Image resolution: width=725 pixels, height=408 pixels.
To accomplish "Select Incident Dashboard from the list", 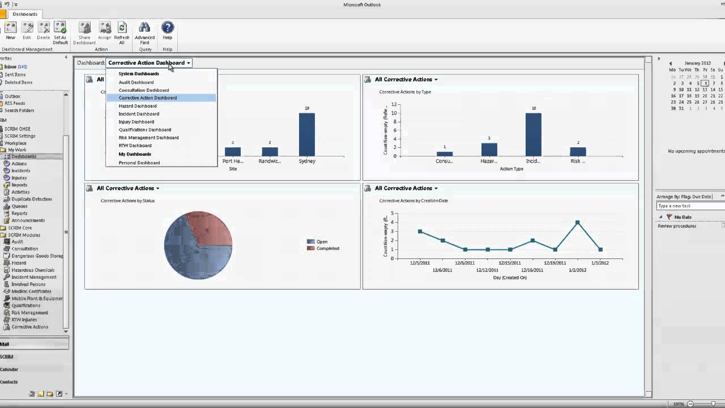I will (139, 114).
